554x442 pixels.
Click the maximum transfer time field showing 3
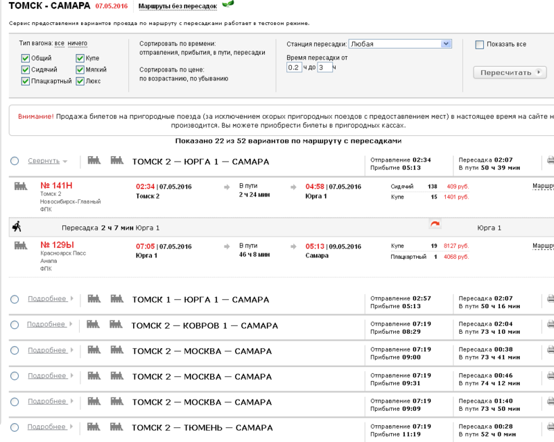(x=325, y=67)
